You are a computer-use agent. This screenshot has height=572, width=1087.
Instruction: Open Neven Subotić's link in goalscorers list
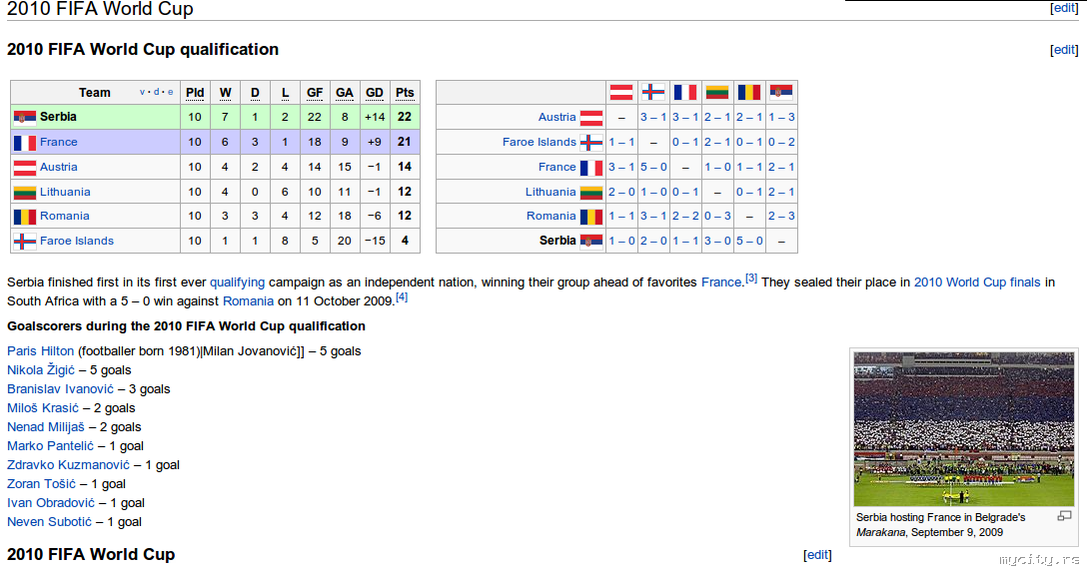[x=49, y=522]
